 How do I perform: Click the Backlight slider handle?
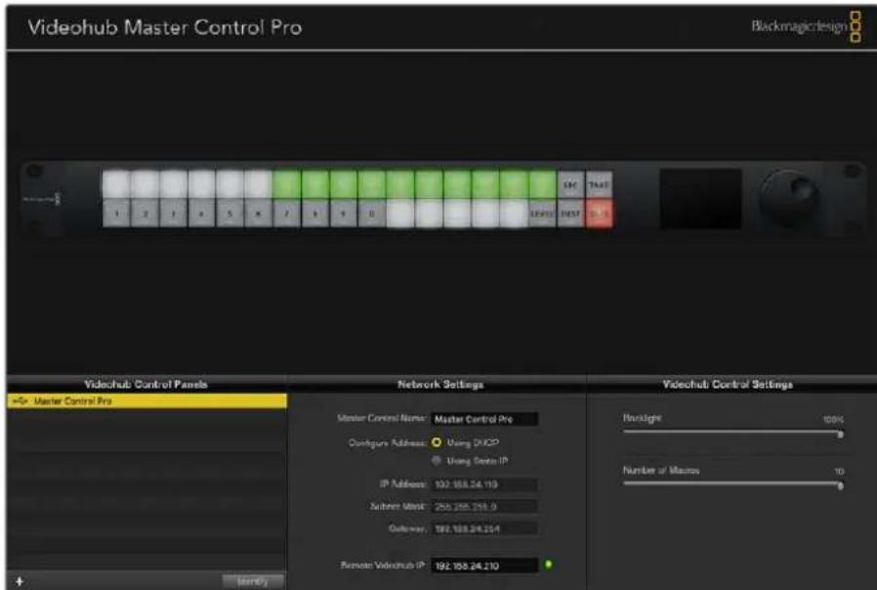coord(840,434)
